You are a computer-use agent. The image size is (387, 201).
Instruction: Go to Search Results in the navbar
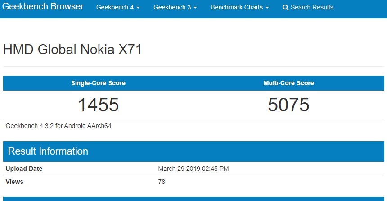(311, 8)
